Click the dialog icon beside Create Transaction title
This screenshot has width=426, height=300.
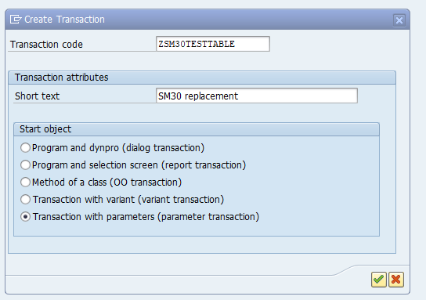click(16, 20)
